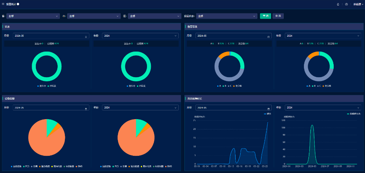Expand the 设备状态 device status dropdown
This screenshot has width=365, height=173.
pos(227,16)
